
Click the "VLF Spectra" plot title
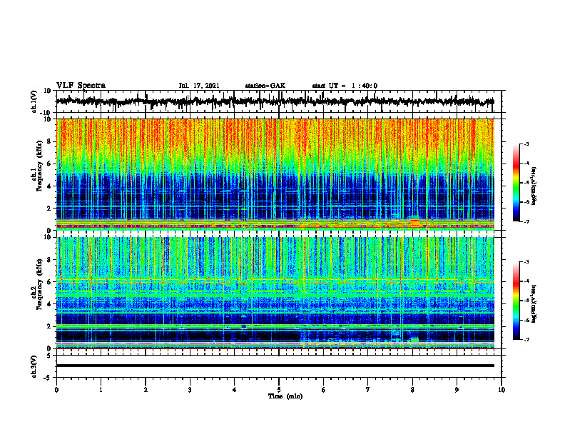point(81,86)
